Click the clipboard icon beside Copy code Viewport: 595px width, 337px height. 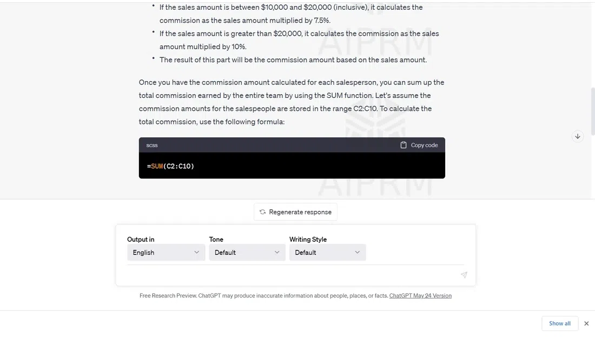point(404,145)
